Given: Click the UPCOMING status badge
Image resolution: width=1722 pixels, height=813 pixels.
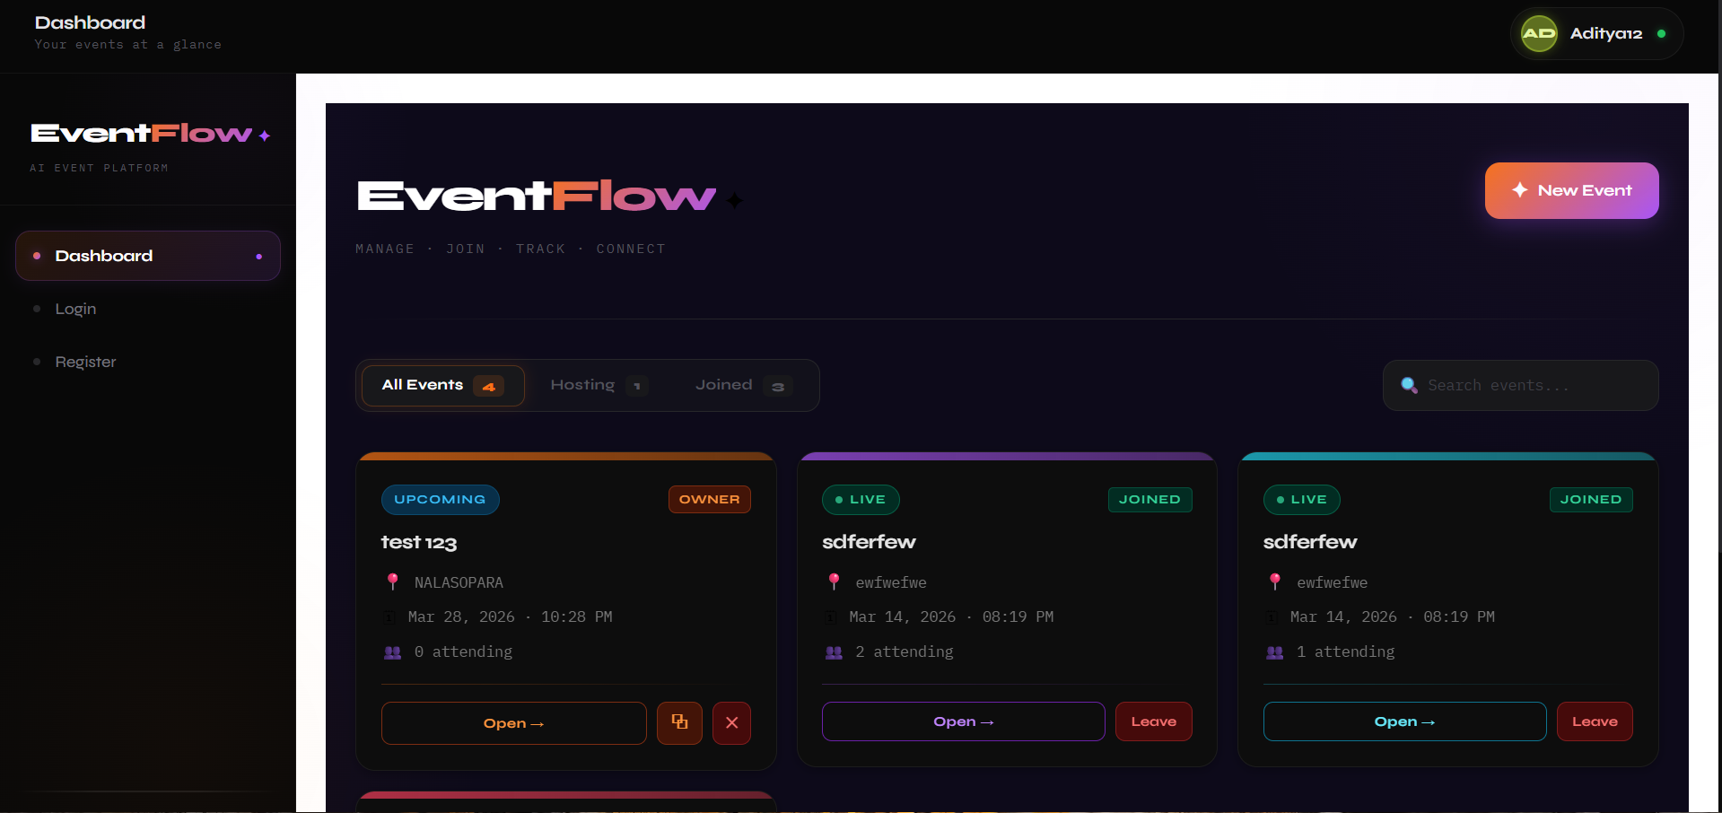Looking at the screenshot, I should [440, 499].
